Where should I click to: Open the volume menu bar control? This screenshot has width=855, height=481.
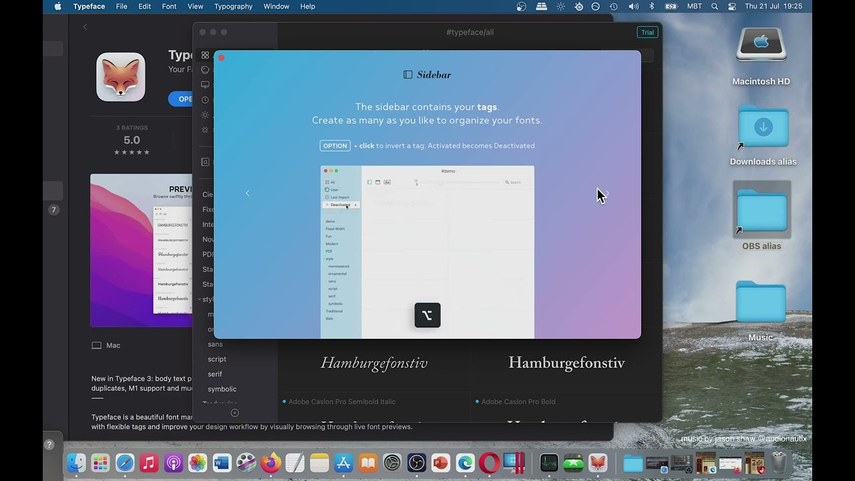(x=633, y=6)
